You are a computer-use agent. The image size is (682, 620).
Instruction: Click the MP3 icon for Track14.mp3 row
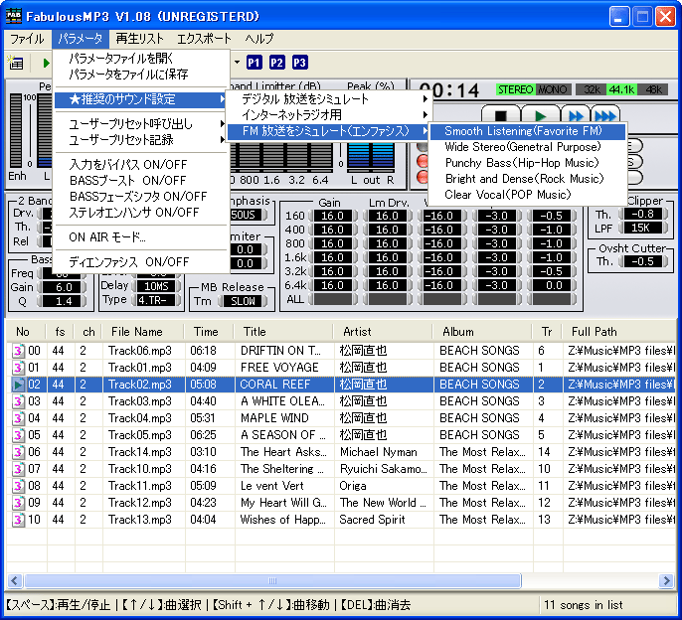pos(18,452)
